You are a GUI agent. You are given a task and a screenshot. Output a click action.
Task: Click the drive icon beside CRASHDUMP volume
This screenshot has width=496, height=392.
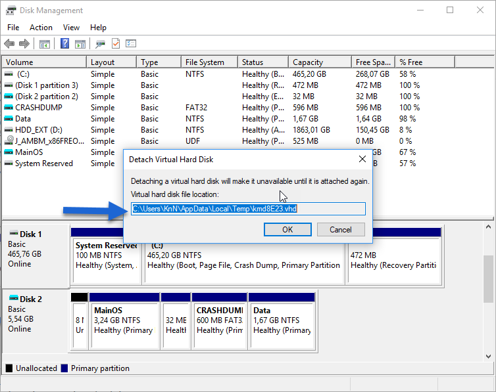click(9, 108)
